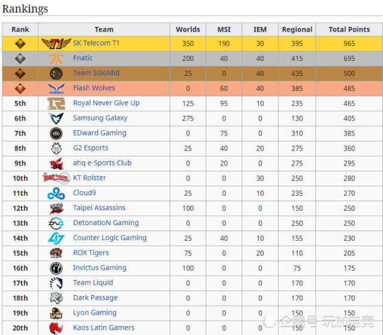Click the KT Rolster logo
Viewport: 383px width, 335px height.
pyautogui.click(x=56, y=178)
